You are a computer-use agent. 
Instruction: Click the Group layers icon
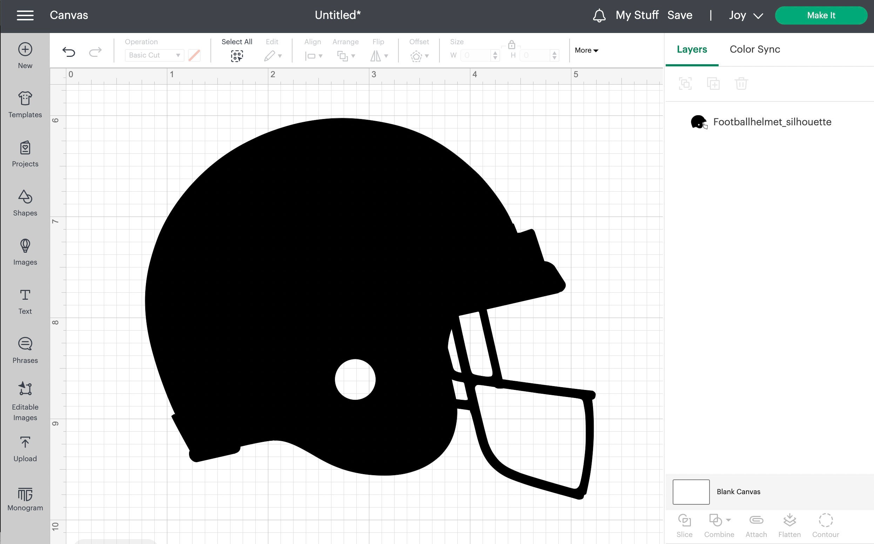(x=685, y=84)
